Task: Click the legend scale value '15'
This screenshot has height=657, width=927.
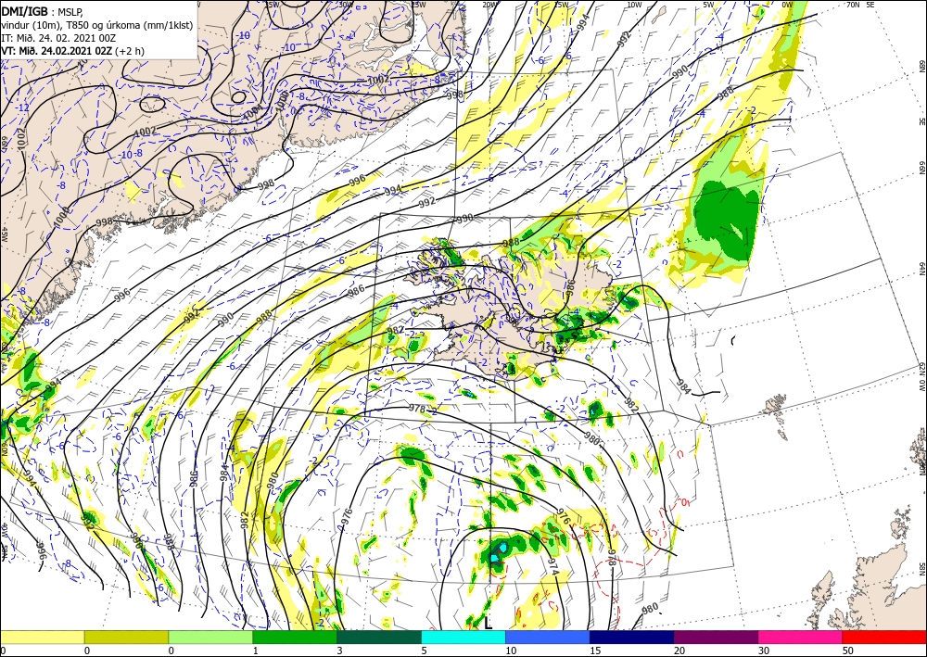Action: click(x=595, y=651)
